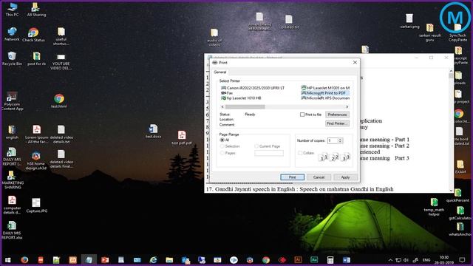Select the updated.txt desktop file
Screen dimensions: 473x266
(289, 22)
